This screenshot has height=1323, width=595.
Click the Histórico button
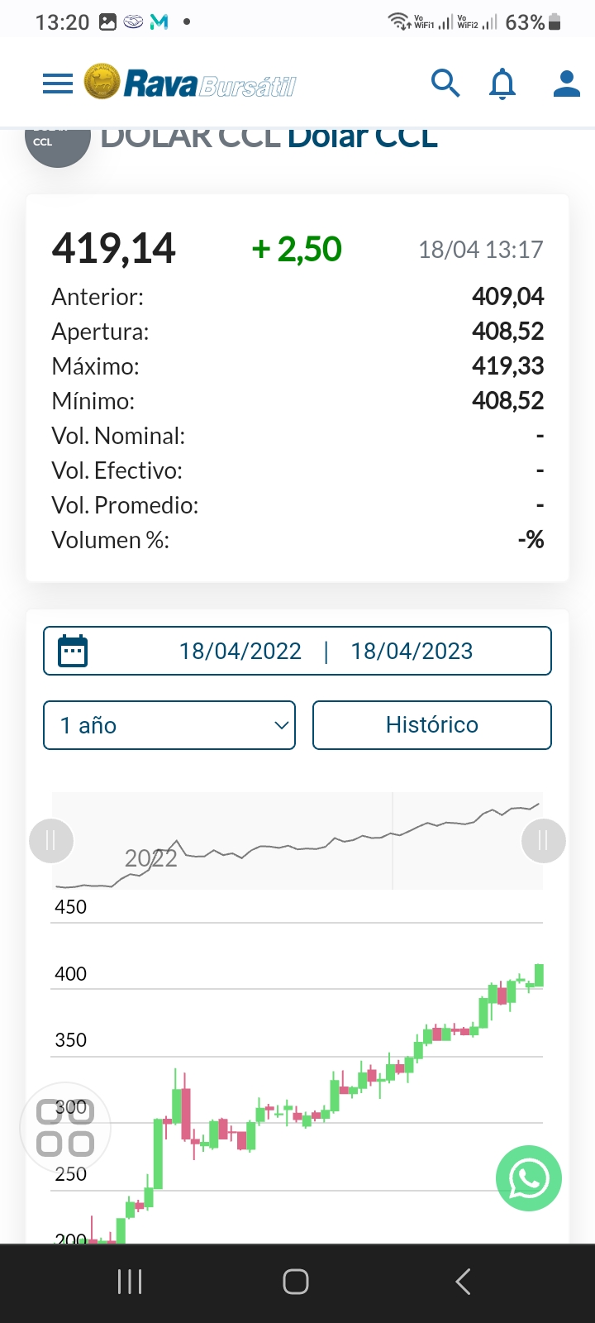tap(431, 725)
